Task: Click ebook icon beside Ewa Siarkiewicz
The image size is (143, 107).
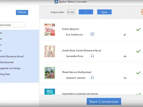Action: coord(92,34)
